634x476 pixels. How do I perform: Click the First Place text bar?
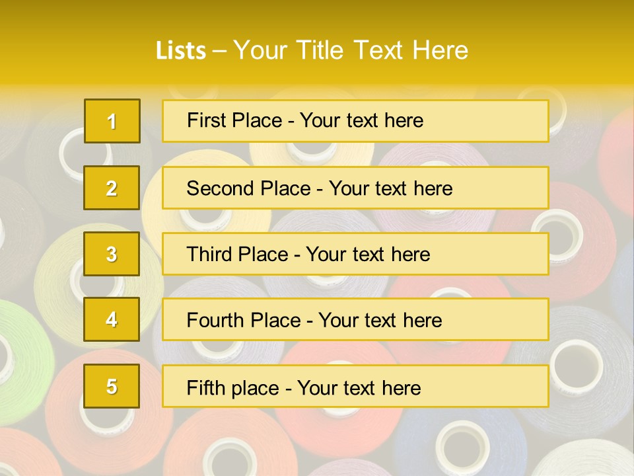tap(355, 121)
